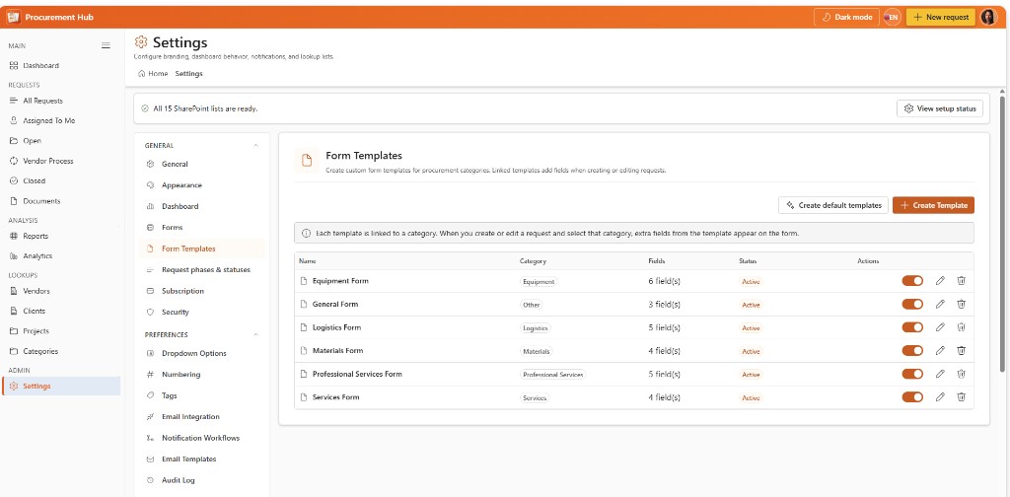
Task: Disable the Professional Services Form toggle
Action: (912, 374)
